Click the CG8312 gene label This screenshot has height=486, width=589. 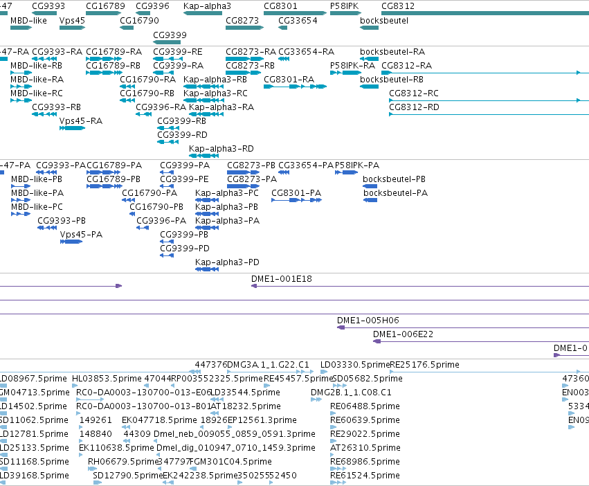click(x=398, y=6)
